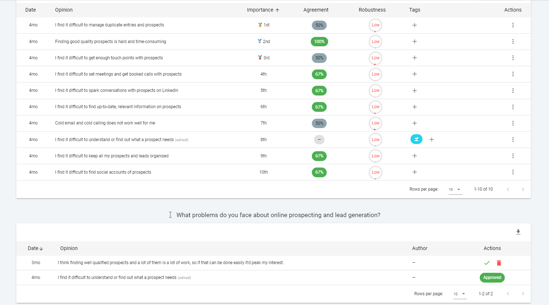
Task: Click upper table Opinion column header
Action: point(64,10)
